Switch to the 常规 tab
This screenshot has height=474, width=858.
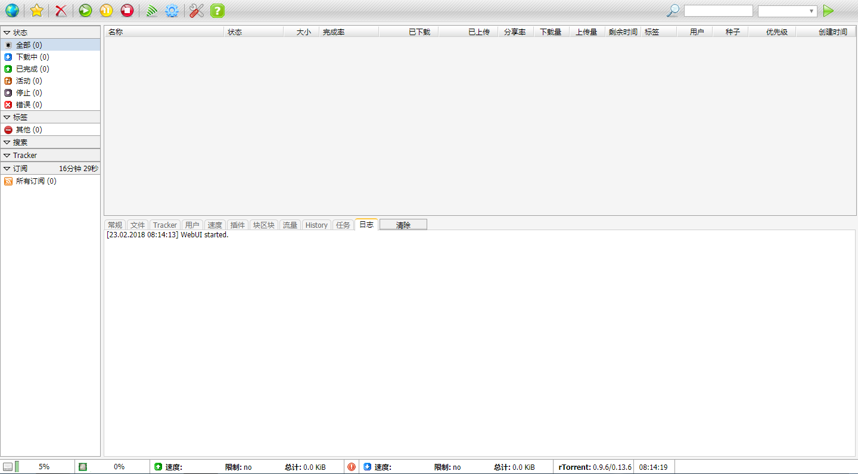click(x=115, y=225)
